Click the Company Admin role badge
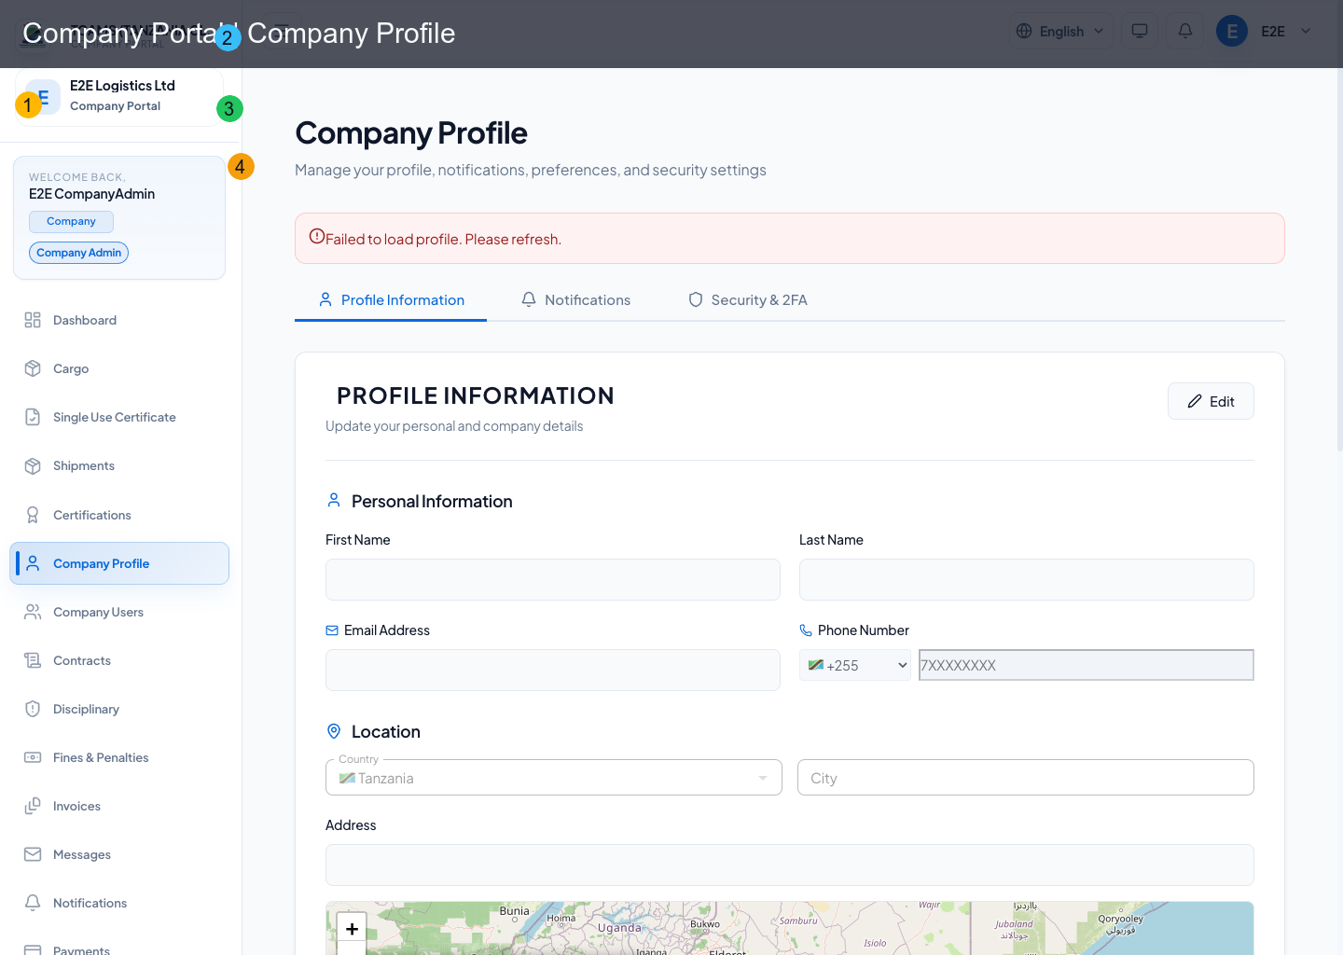Viewport: 1343px width, 955px height. [79, 253]
